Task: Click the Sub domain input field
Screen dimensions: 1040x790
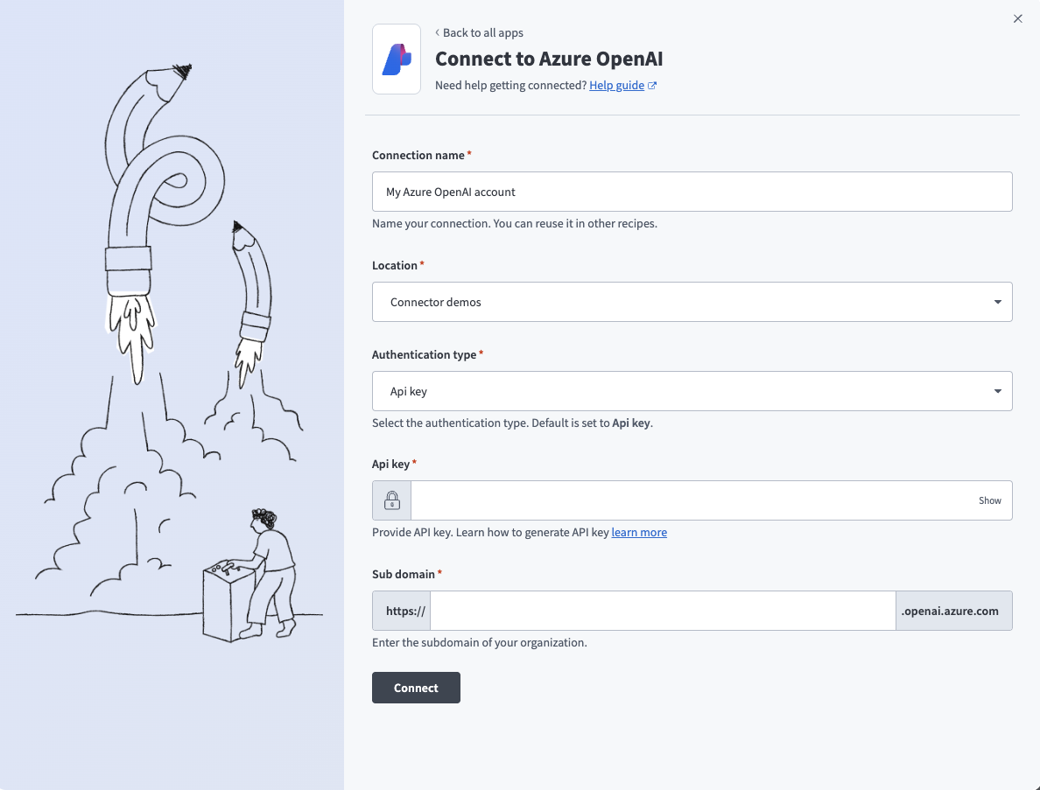Action: pos(661,610)
